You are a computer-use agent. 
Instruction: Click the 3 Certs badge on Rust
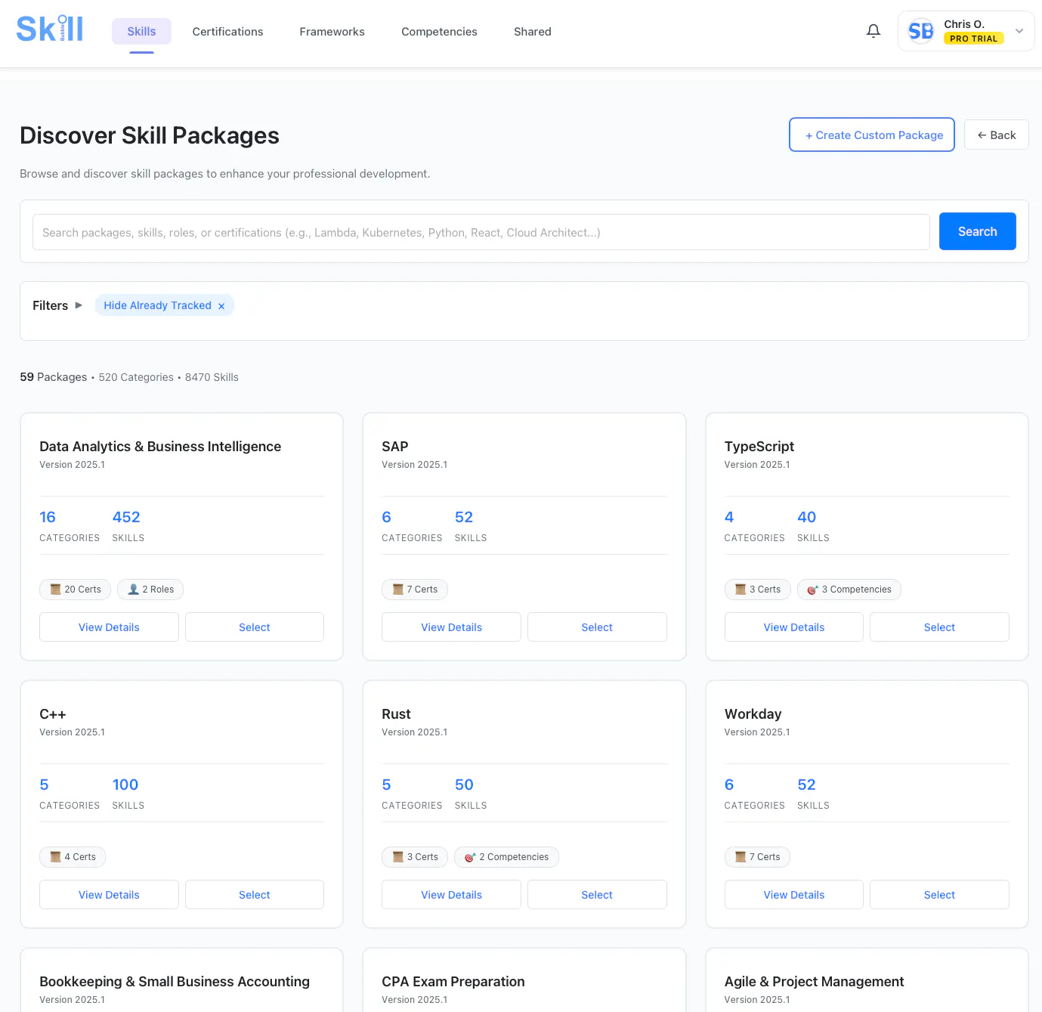pos(415,857)
